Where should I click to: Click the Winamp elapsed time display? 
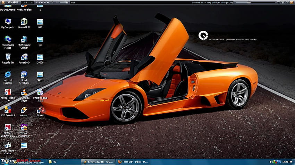(73, 3)
